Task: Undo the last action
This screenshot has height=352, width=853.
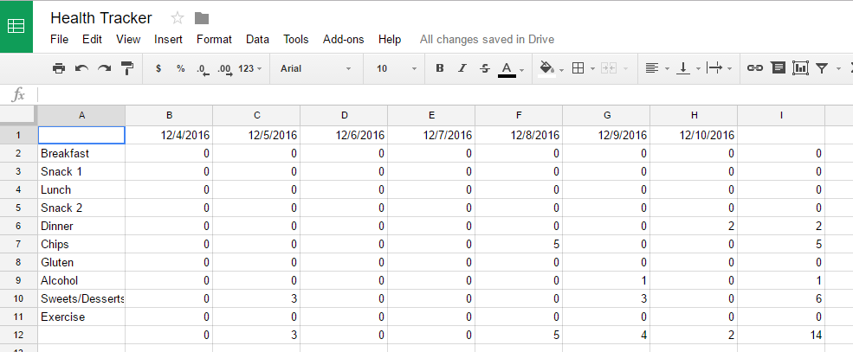Action: [x=81, y=68]
